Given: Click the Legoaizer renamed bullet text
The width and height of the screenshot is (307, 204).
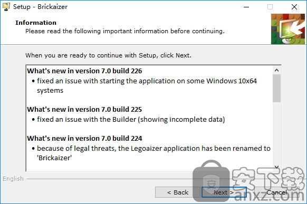Looking at the screenshot, I should click(153, 153).
